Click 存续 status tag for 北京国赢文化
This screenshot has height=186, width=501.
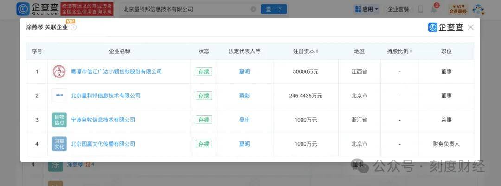point(204,144)
